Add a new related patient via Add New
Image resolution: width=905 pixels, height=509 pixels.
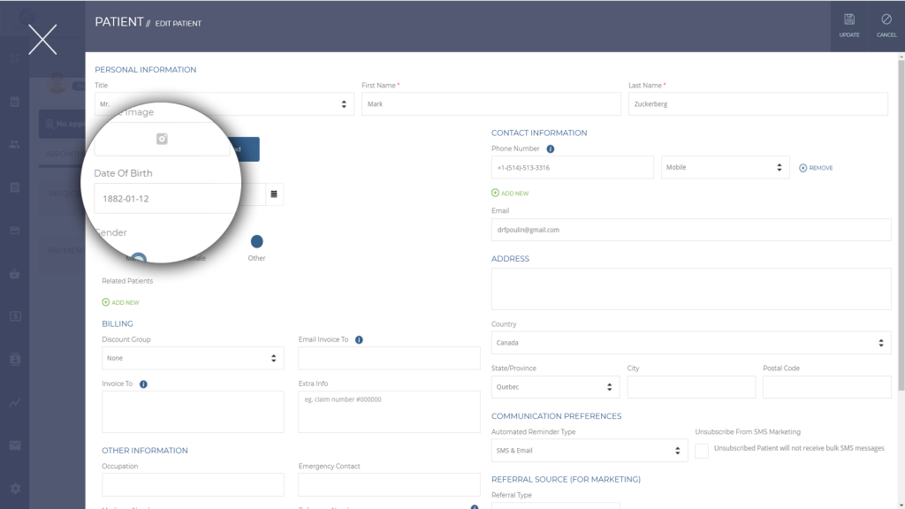(120, 302)
